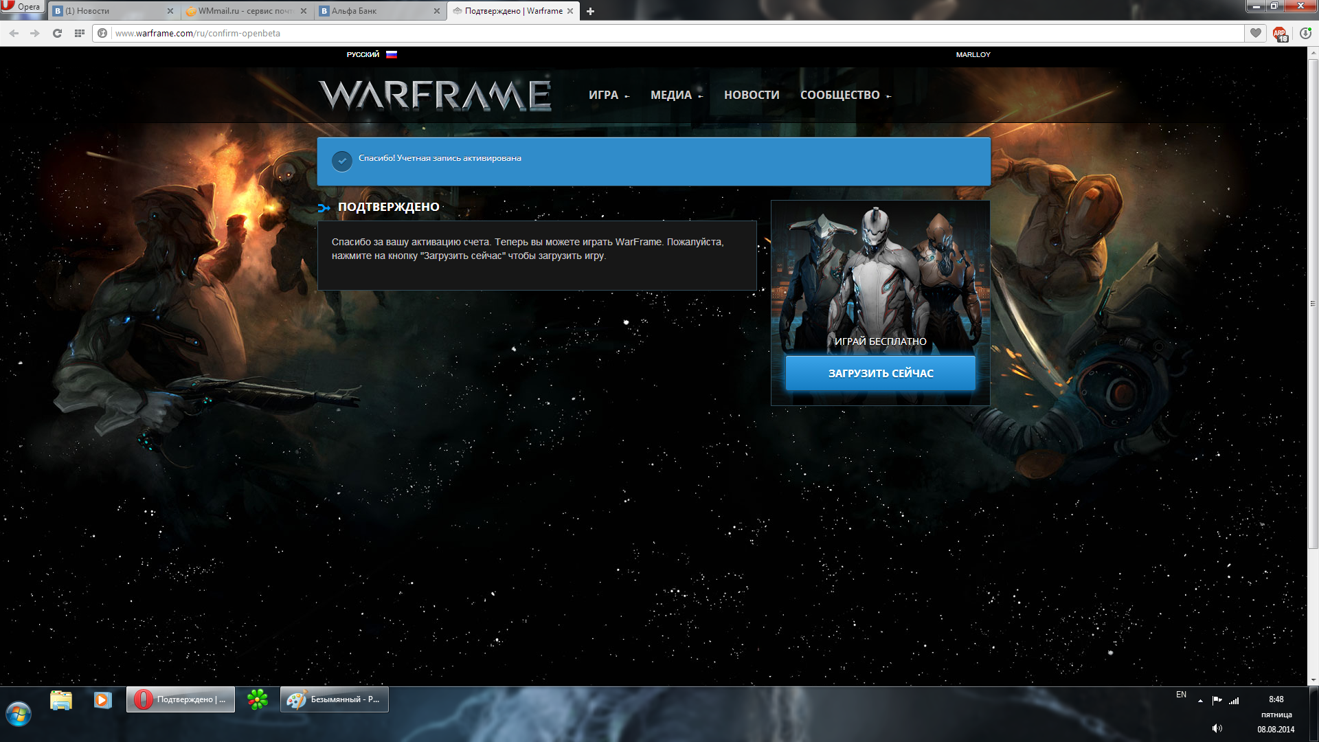Reload the page
The image size is (1319, 742).
57,33
